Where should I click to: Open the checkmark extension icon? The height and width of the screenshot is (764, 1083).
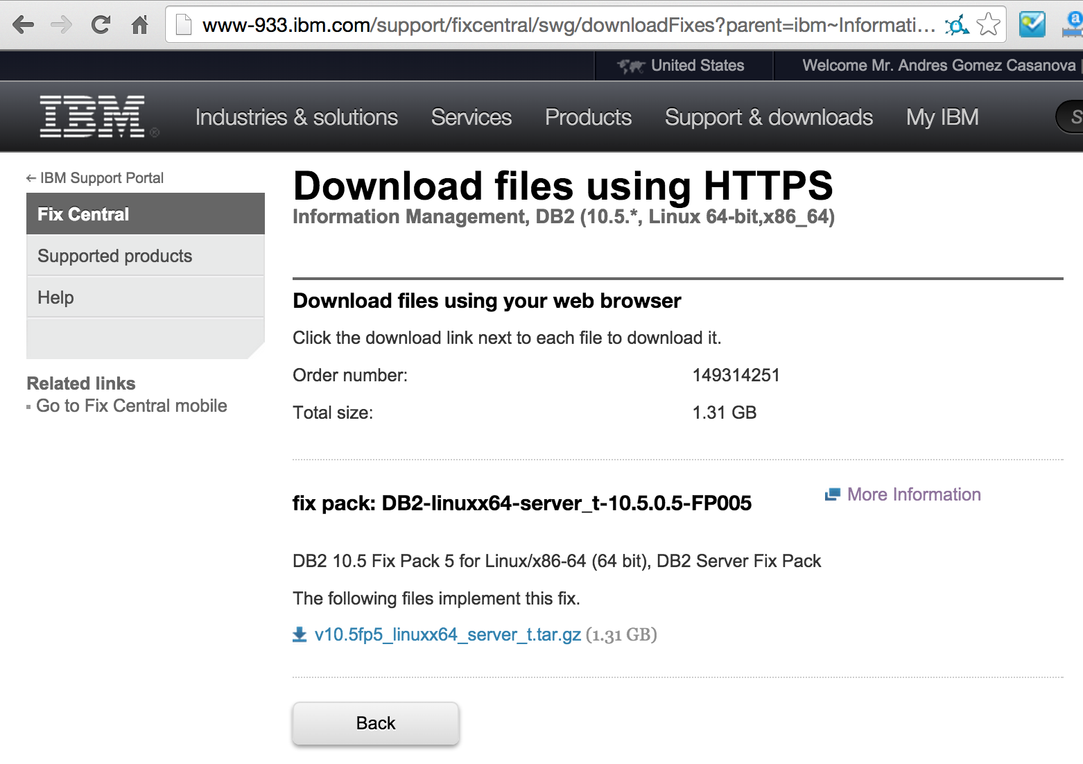[1032, 25]
